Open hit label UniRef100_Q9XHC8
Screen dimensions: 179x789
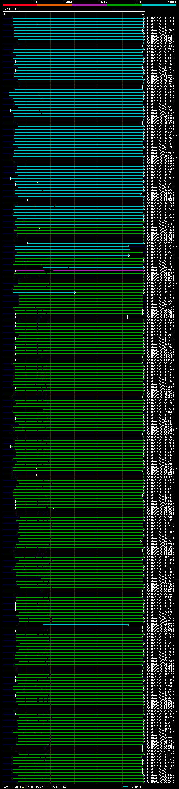coord(161,471)
